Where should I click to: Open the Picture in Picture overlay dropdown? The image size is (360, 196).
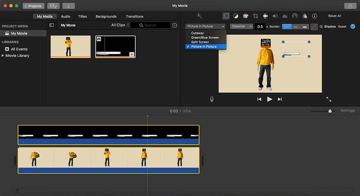pos(205,26)
